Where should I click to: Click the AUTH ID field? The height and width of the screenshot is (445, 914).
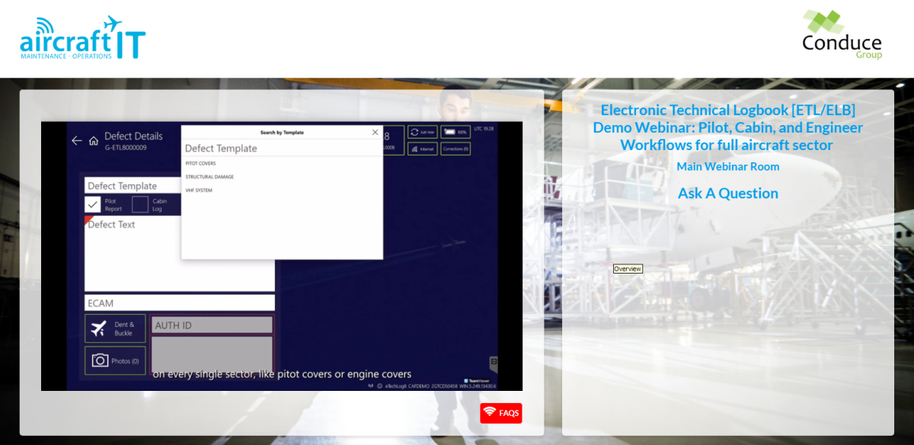(212, 325)
